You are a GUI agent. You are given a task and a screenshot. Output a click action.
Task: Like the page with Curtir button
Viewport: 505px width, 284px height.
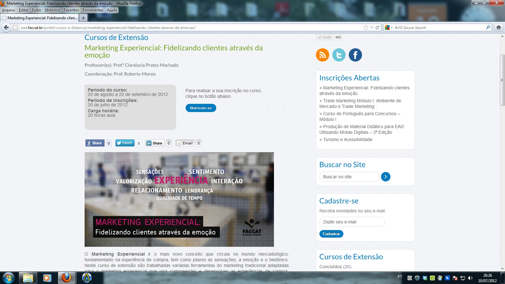(324, 37)
